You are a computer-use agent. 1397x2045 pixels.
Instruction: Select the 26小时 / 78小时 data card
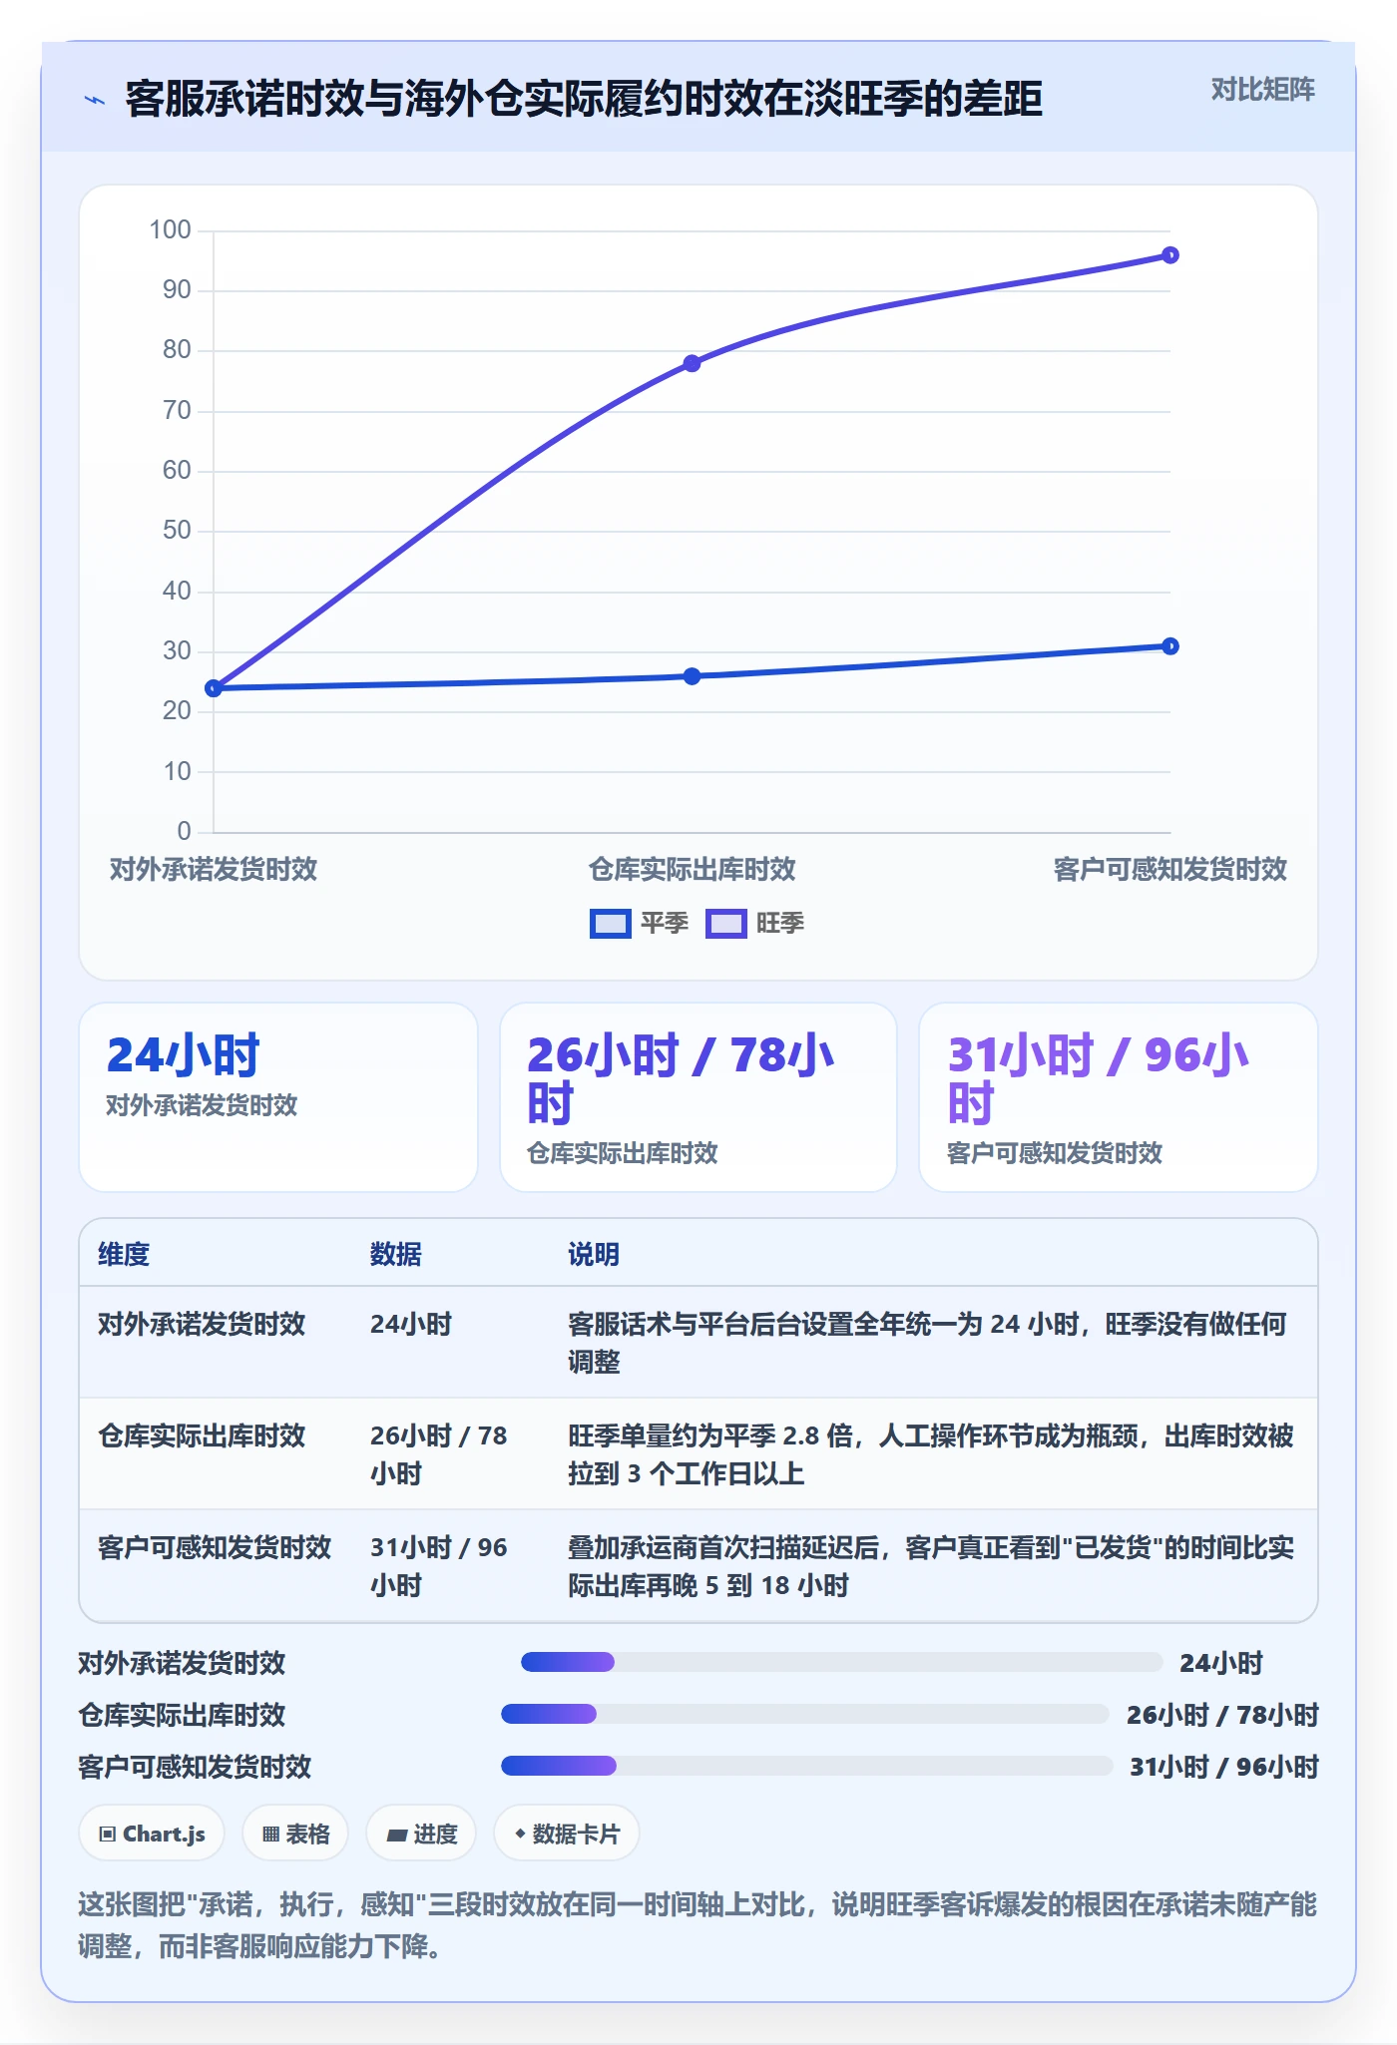point(698,1097)
